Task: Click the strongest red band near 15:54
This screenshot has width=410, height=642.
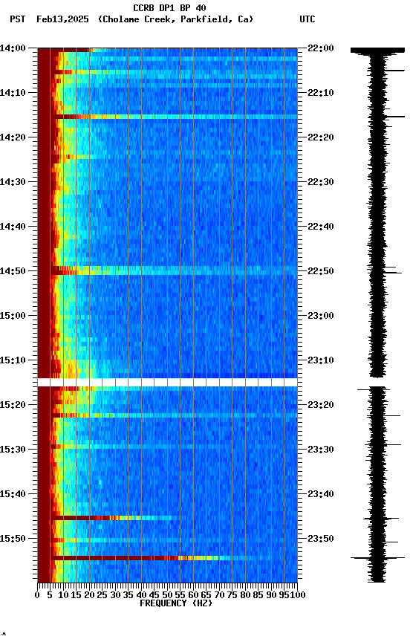Action: 167,559
